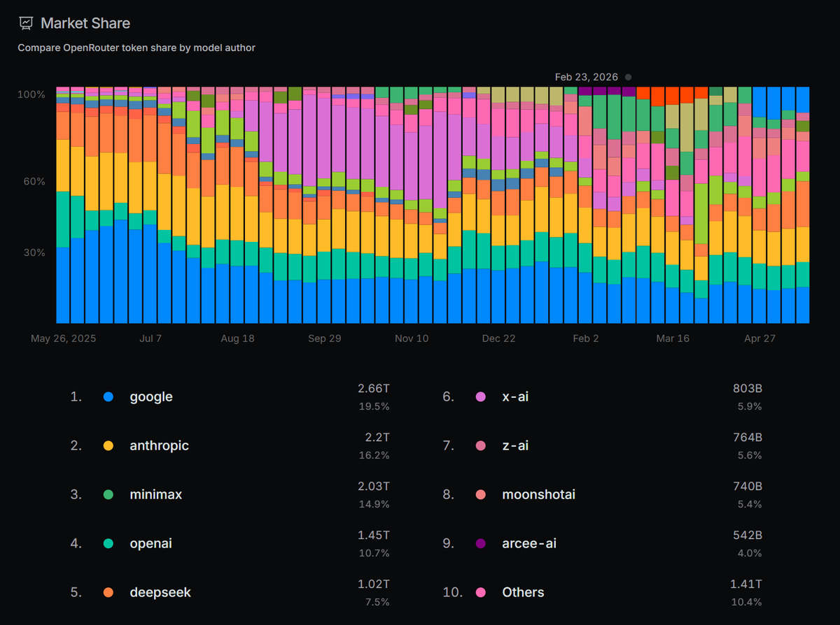This screenshot has width=840, height=625.
Task: Open the z-ai author link
Action: tap(515, 445)
